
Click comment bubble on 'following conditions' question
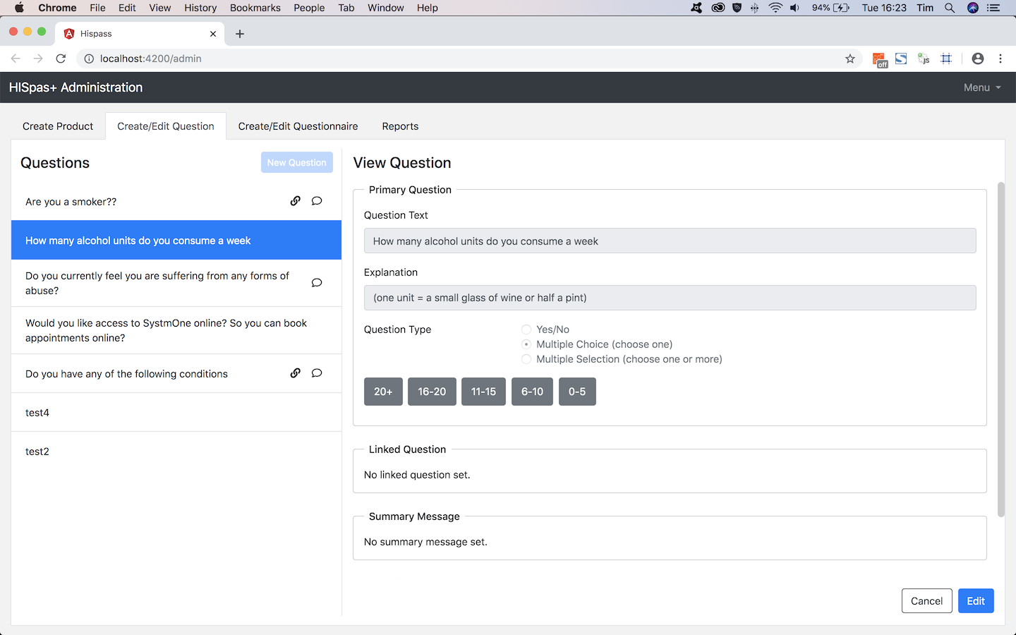(x=317, y=373)
